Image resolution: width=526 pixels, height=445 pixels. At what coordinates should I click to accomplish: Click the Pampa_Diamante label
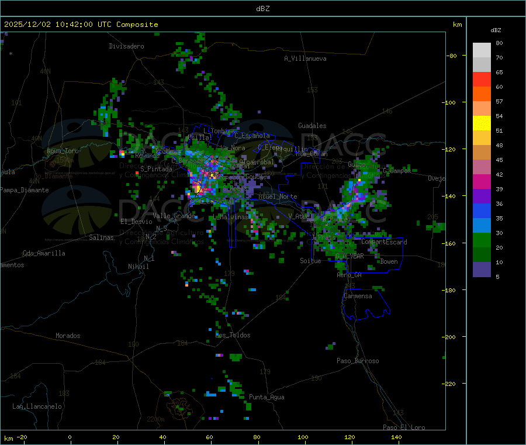click(25, 190)
